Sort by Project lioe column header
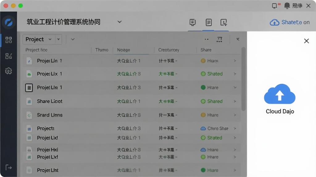 36,50
